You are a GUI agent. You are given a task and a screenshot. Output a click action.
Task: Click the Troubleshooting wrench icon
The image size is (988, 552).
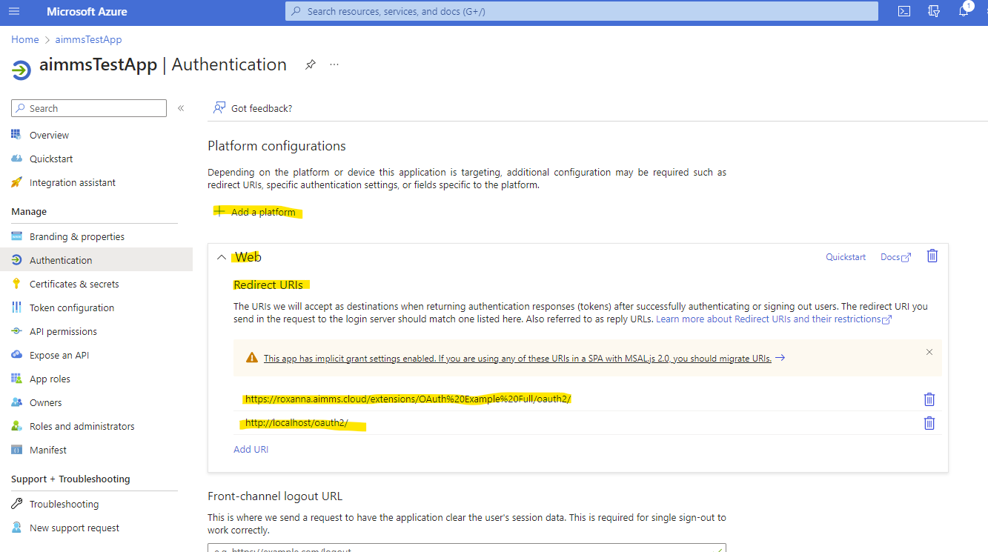click(x=16, y=504)
